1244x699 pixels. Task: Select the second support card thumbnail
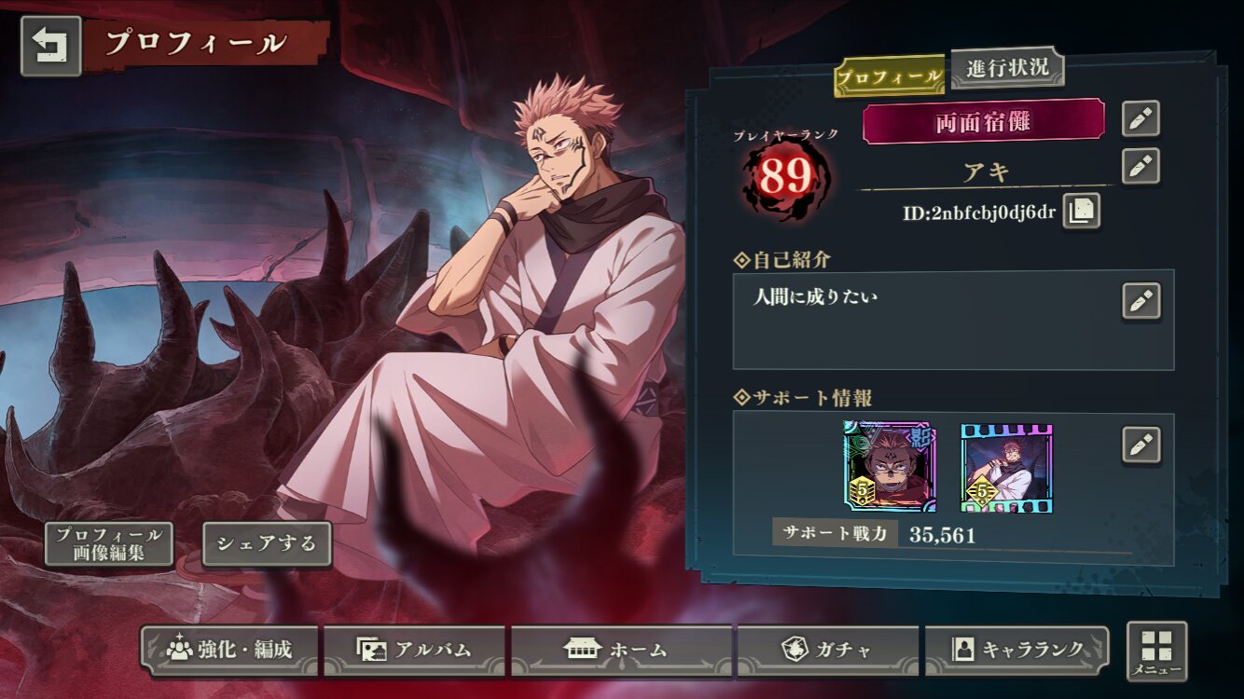click(x=1006, y=468)
